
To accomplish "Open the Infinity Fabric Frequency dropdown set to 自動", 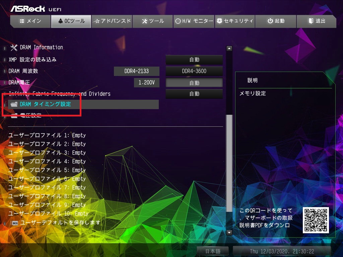I will point(194,94).
